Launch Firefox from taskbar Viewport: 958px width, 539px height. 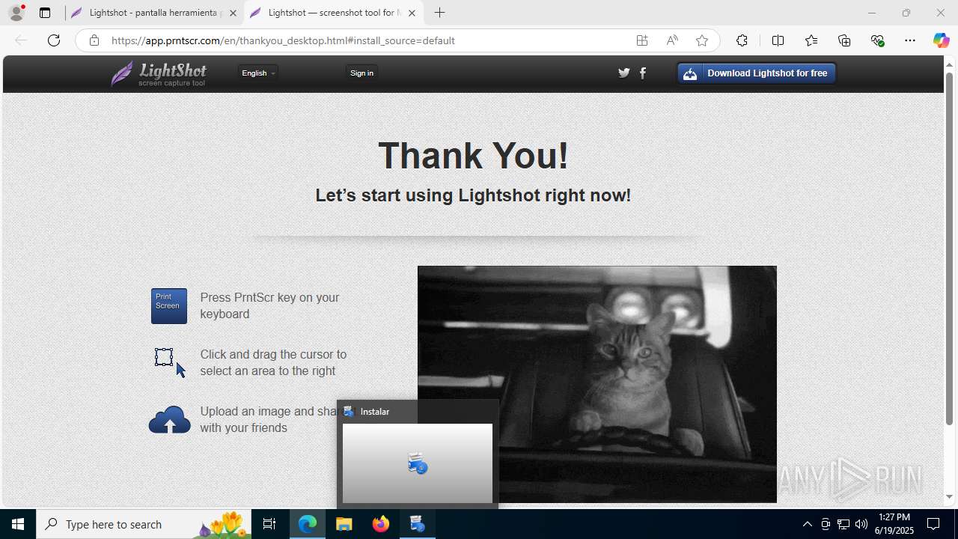[381, 524]
